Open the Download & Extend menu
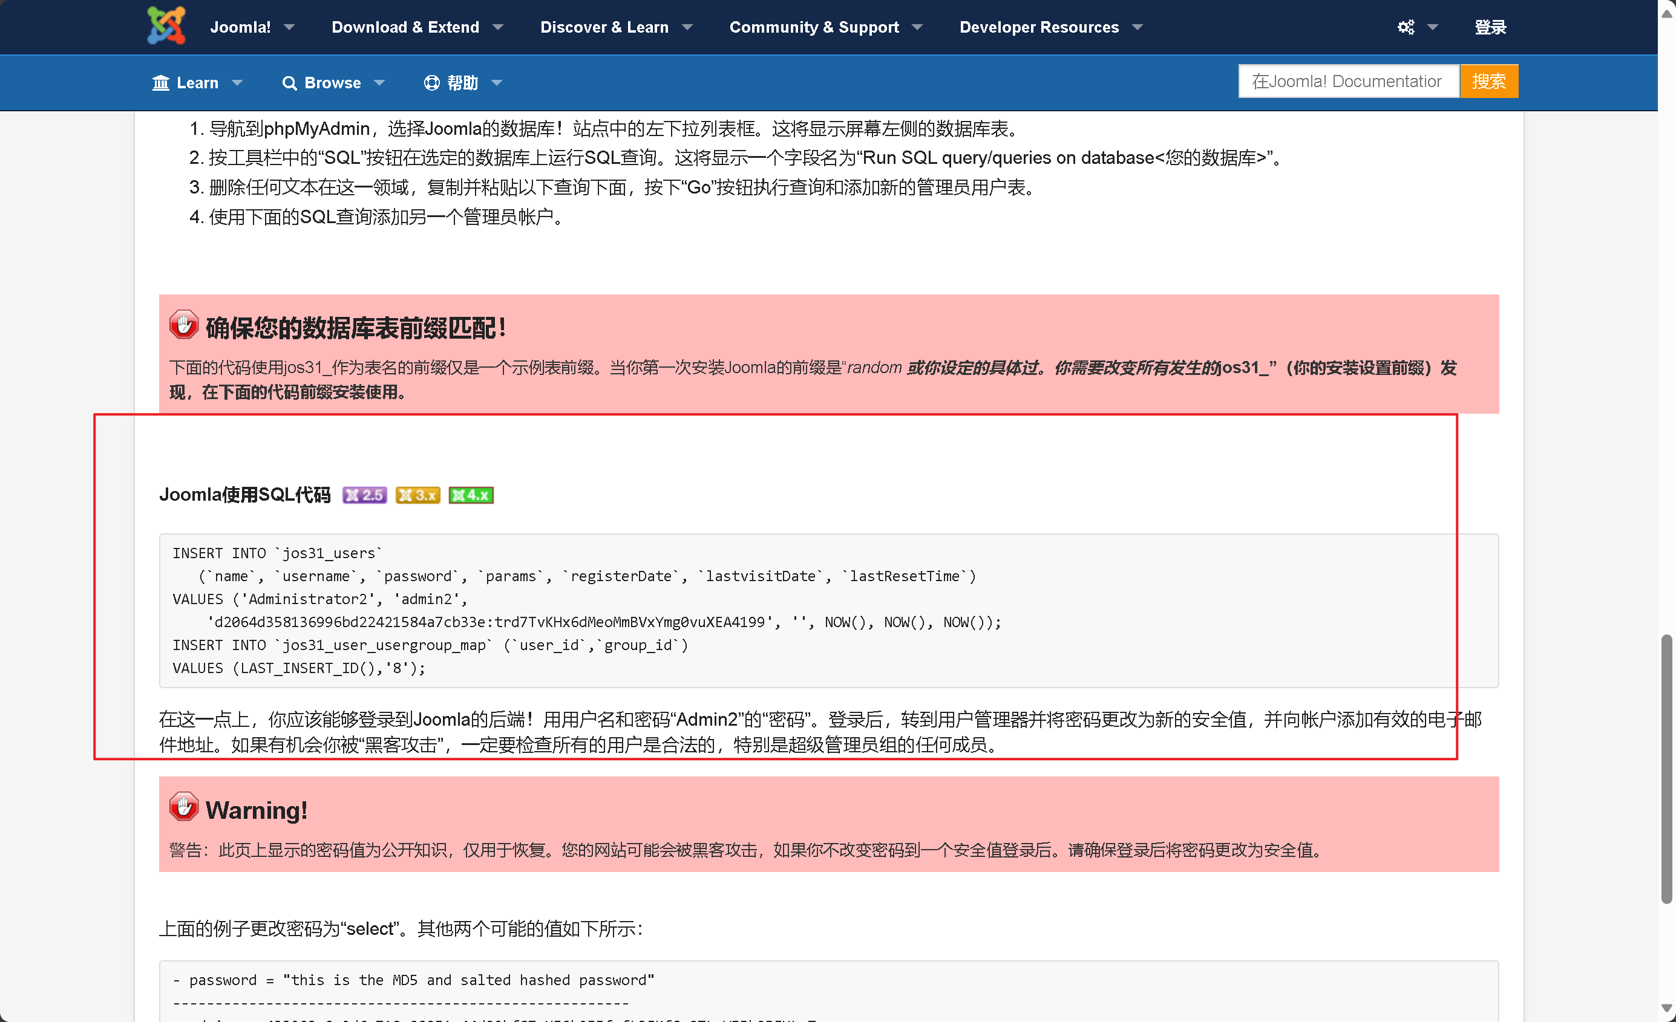This screenshot has width=1676, height=1022. pyautogui.click(x=405, y=27)
